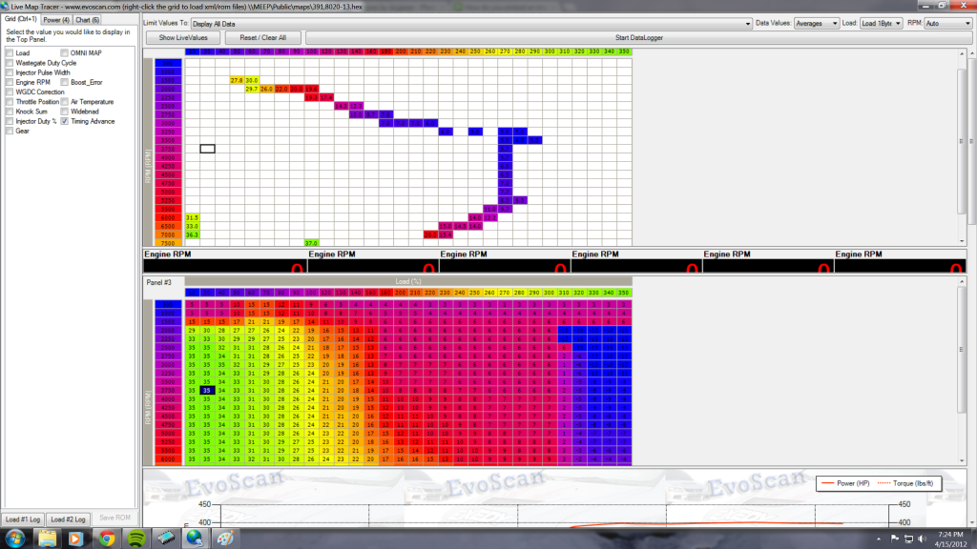Enable the OMNI MAP checkbox

pos(64,53)
